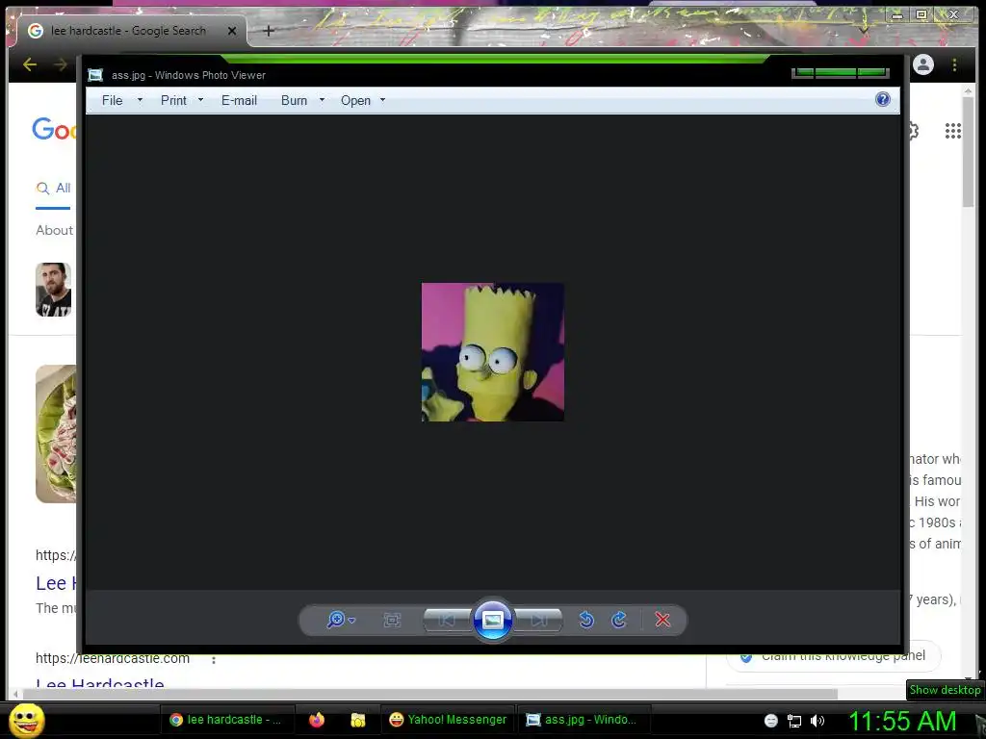The height and width of the screenshot is (739, 986).
Task: Click the Bart Simpson image in viewer
Action: coord(492,352)
